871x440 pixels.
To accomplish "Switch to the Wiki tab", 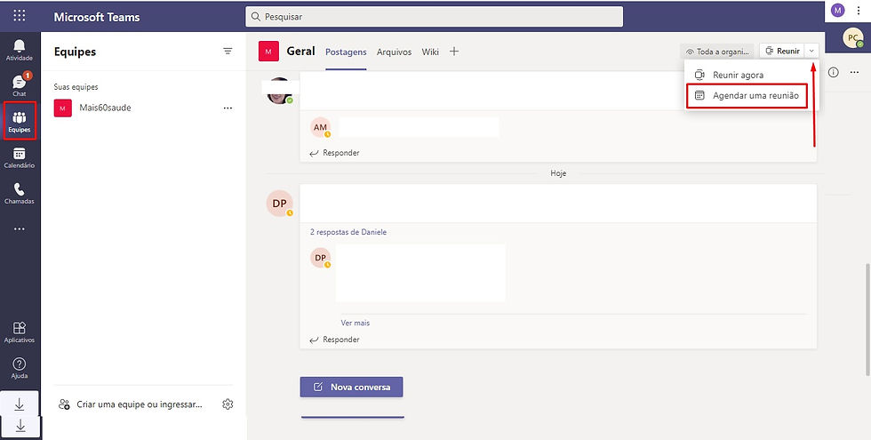I will coord(430,52).
